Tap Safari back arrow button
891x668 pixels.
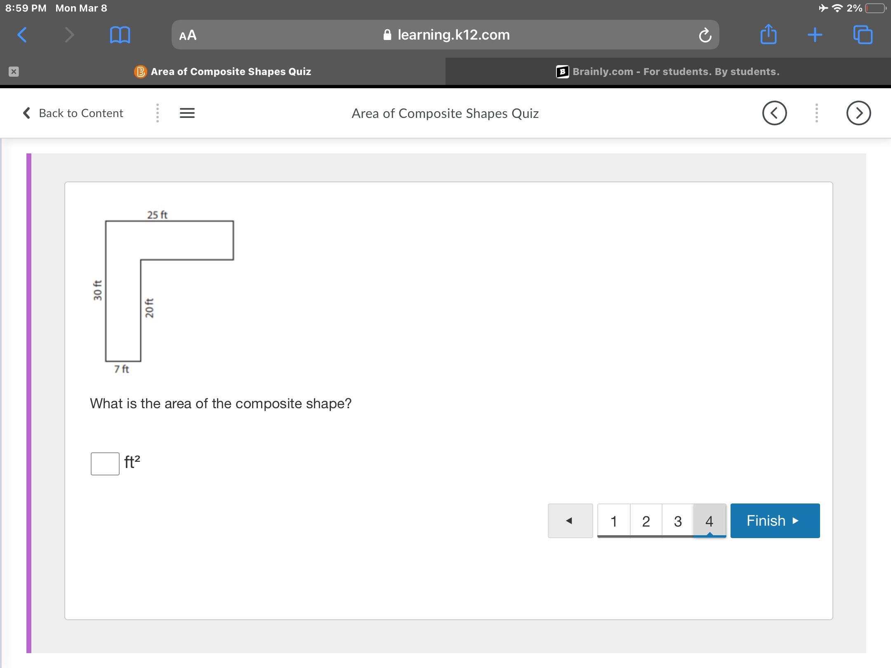click(22, 35)
